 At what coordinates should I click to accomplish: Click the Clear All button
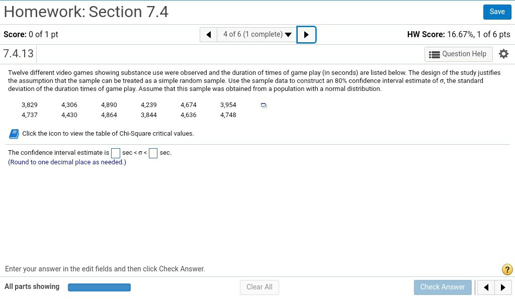(260, 287)
